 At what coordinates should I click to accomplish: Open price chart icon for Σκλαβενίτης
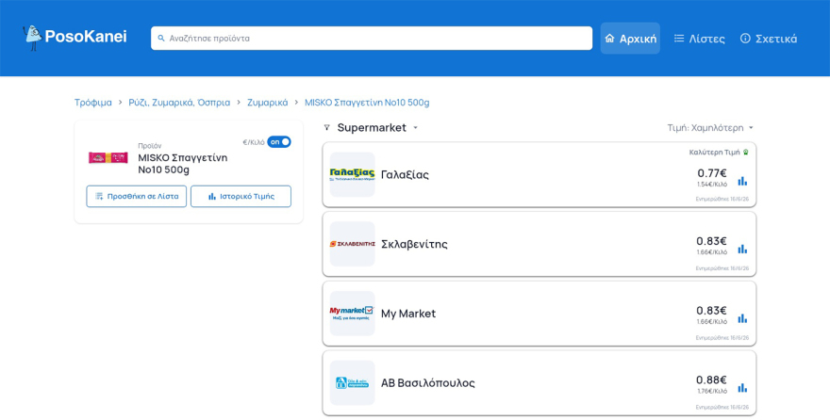pyautogui.click(x=742, y=249)
